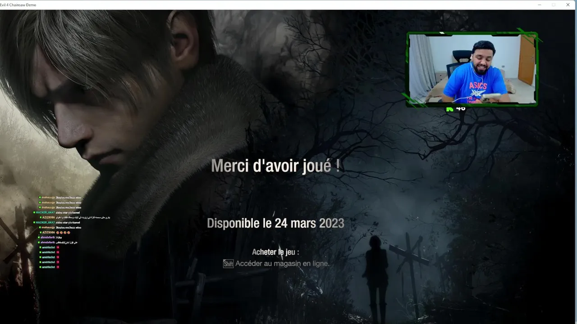The width and height of the screenshot is (577, 324).
Task: Click the 'Merci d'avoir joué !' message
Action: coord(275,166)
